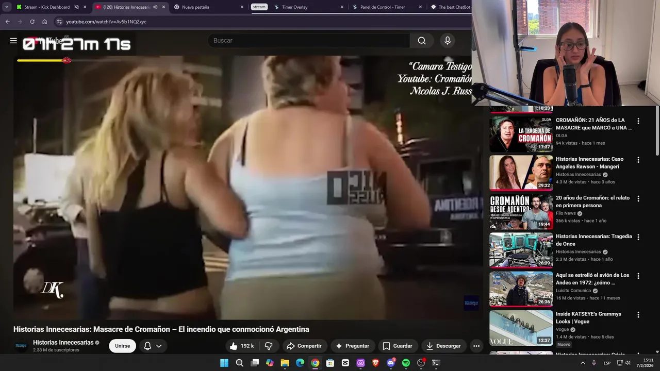Click the Unirse button

[x=123, y=346]
